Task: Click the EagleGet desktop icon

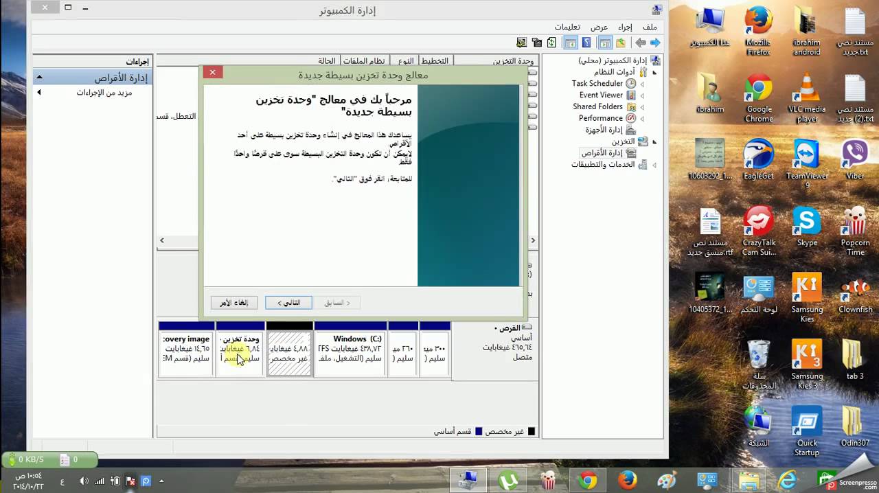Action: point(759,160)
